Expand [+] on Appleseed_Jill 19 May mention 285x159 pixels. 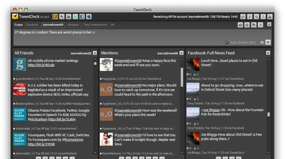(124, 129)
